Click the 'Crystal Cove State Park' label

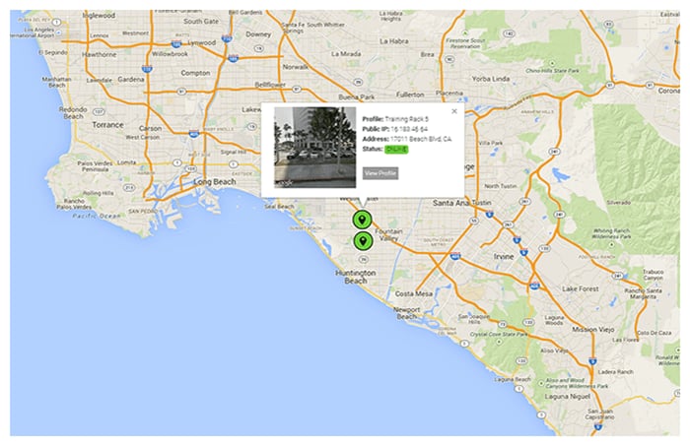coord(499,334)
